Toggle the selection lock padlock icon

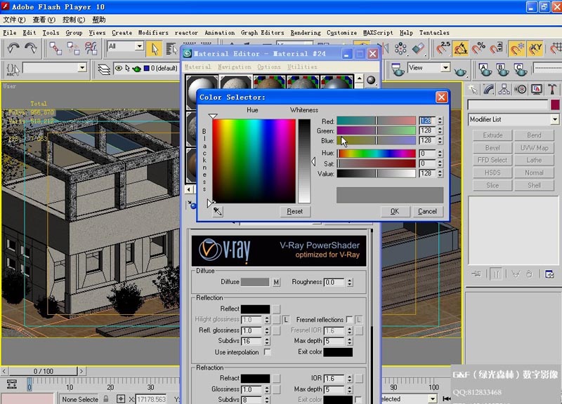[106, 398]
